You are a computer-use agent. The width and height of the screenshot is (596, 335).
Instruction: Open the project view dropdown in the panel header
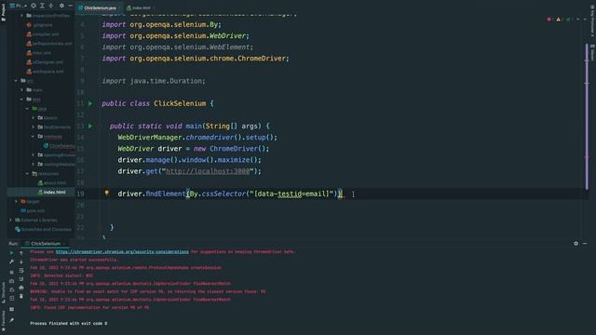19,6
